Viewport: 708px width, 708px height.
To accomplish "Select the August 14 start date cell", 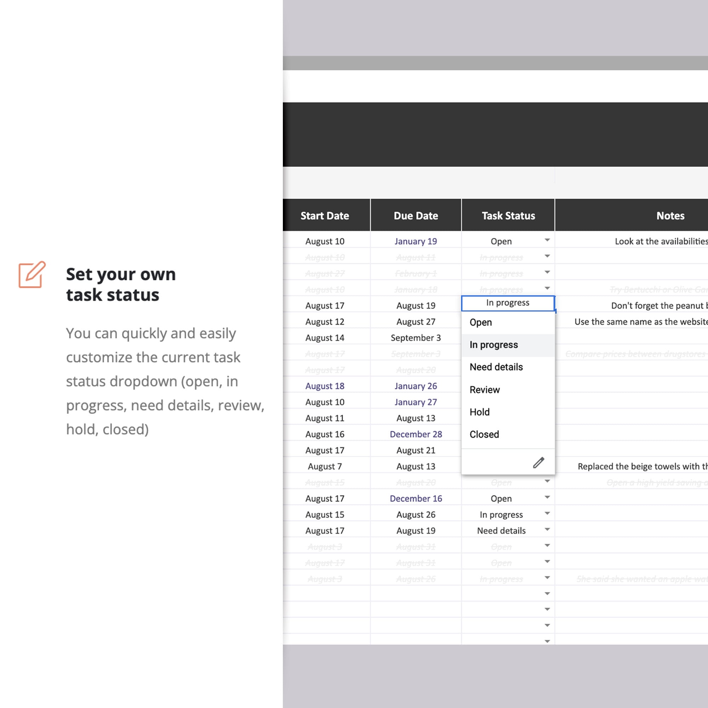I will pyautogui.click(x=325, y=337).
